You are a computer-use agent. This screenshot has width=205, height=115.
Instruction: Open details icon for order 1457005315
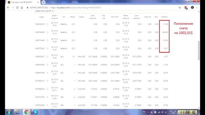tap(47, 81)
